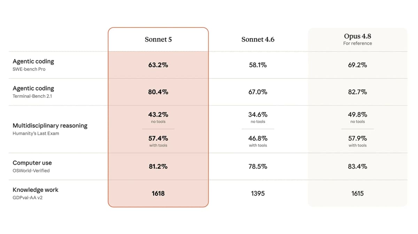Select Opus 4.8's 49.8% no tools score
418x234 pixels.
(357, 114)
